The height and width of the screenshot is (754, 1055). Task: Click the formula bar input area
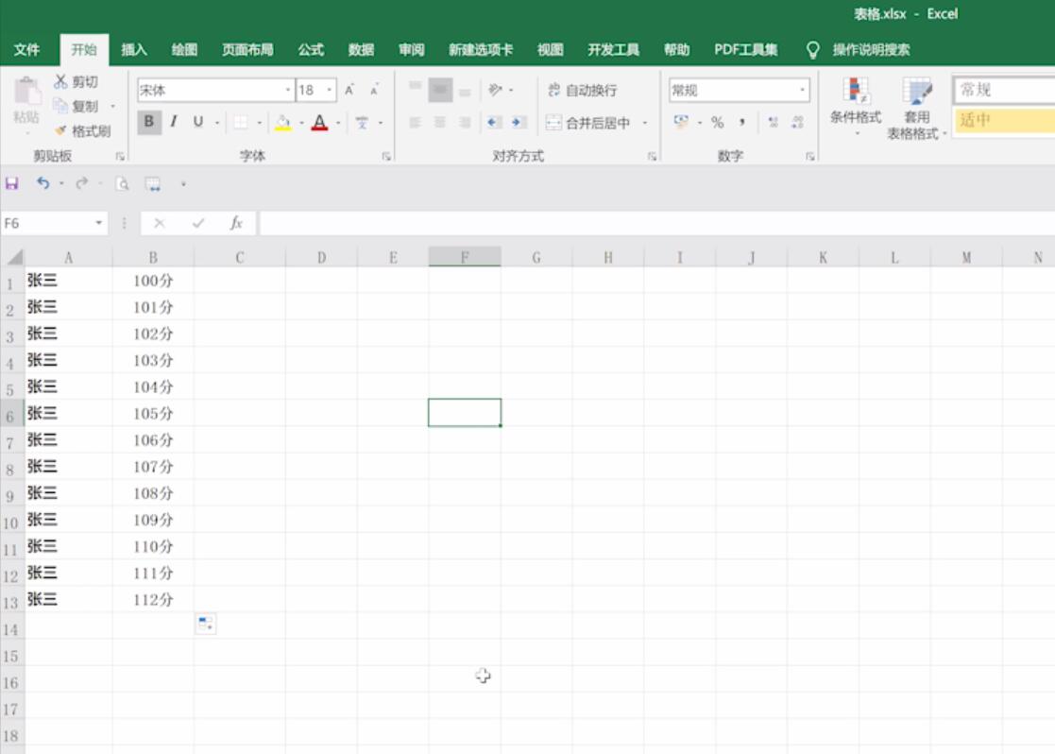pos(656,223)
